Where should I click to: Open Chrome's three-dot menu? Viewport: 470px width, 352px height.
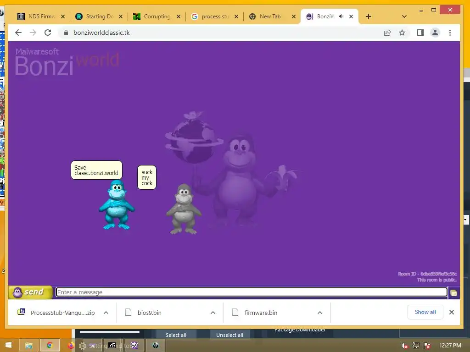click(450, 33)
